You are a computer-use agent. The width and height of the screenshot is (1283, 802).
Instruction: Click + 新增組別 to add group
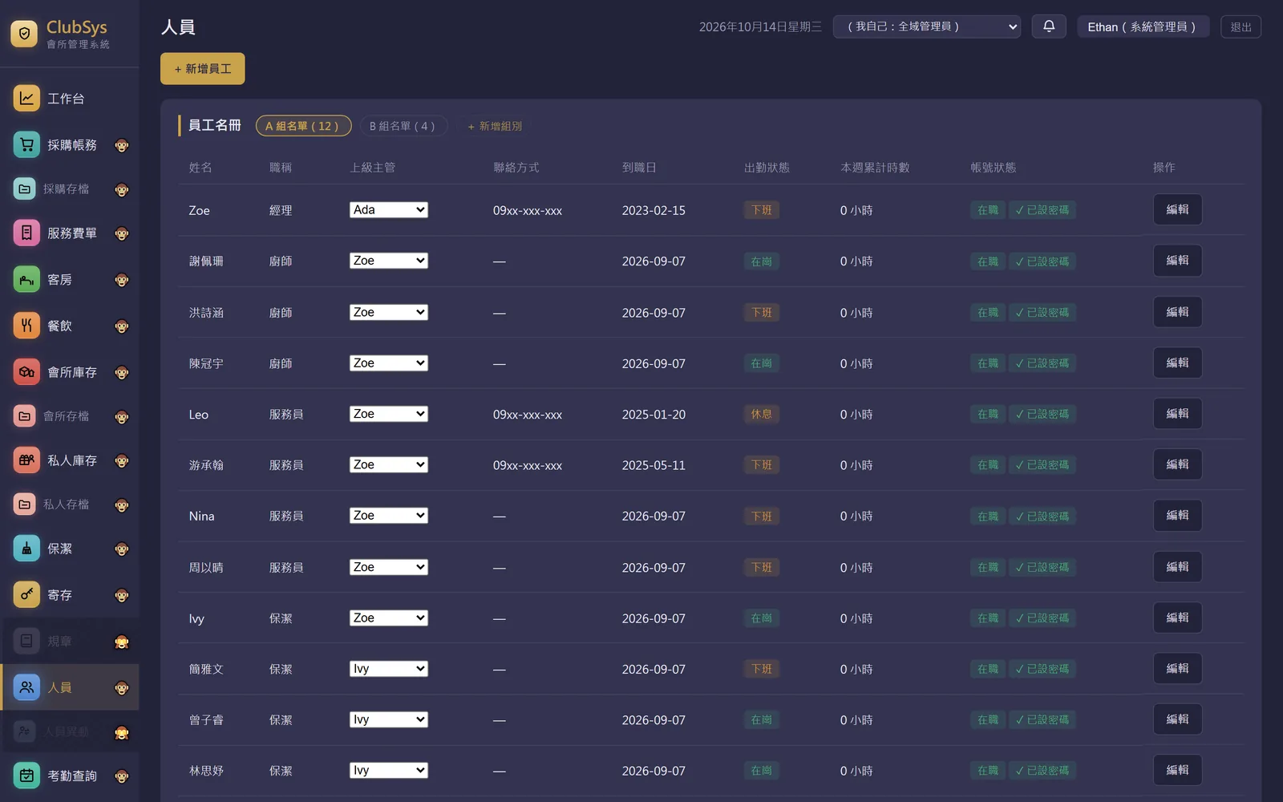pos(495,126)
